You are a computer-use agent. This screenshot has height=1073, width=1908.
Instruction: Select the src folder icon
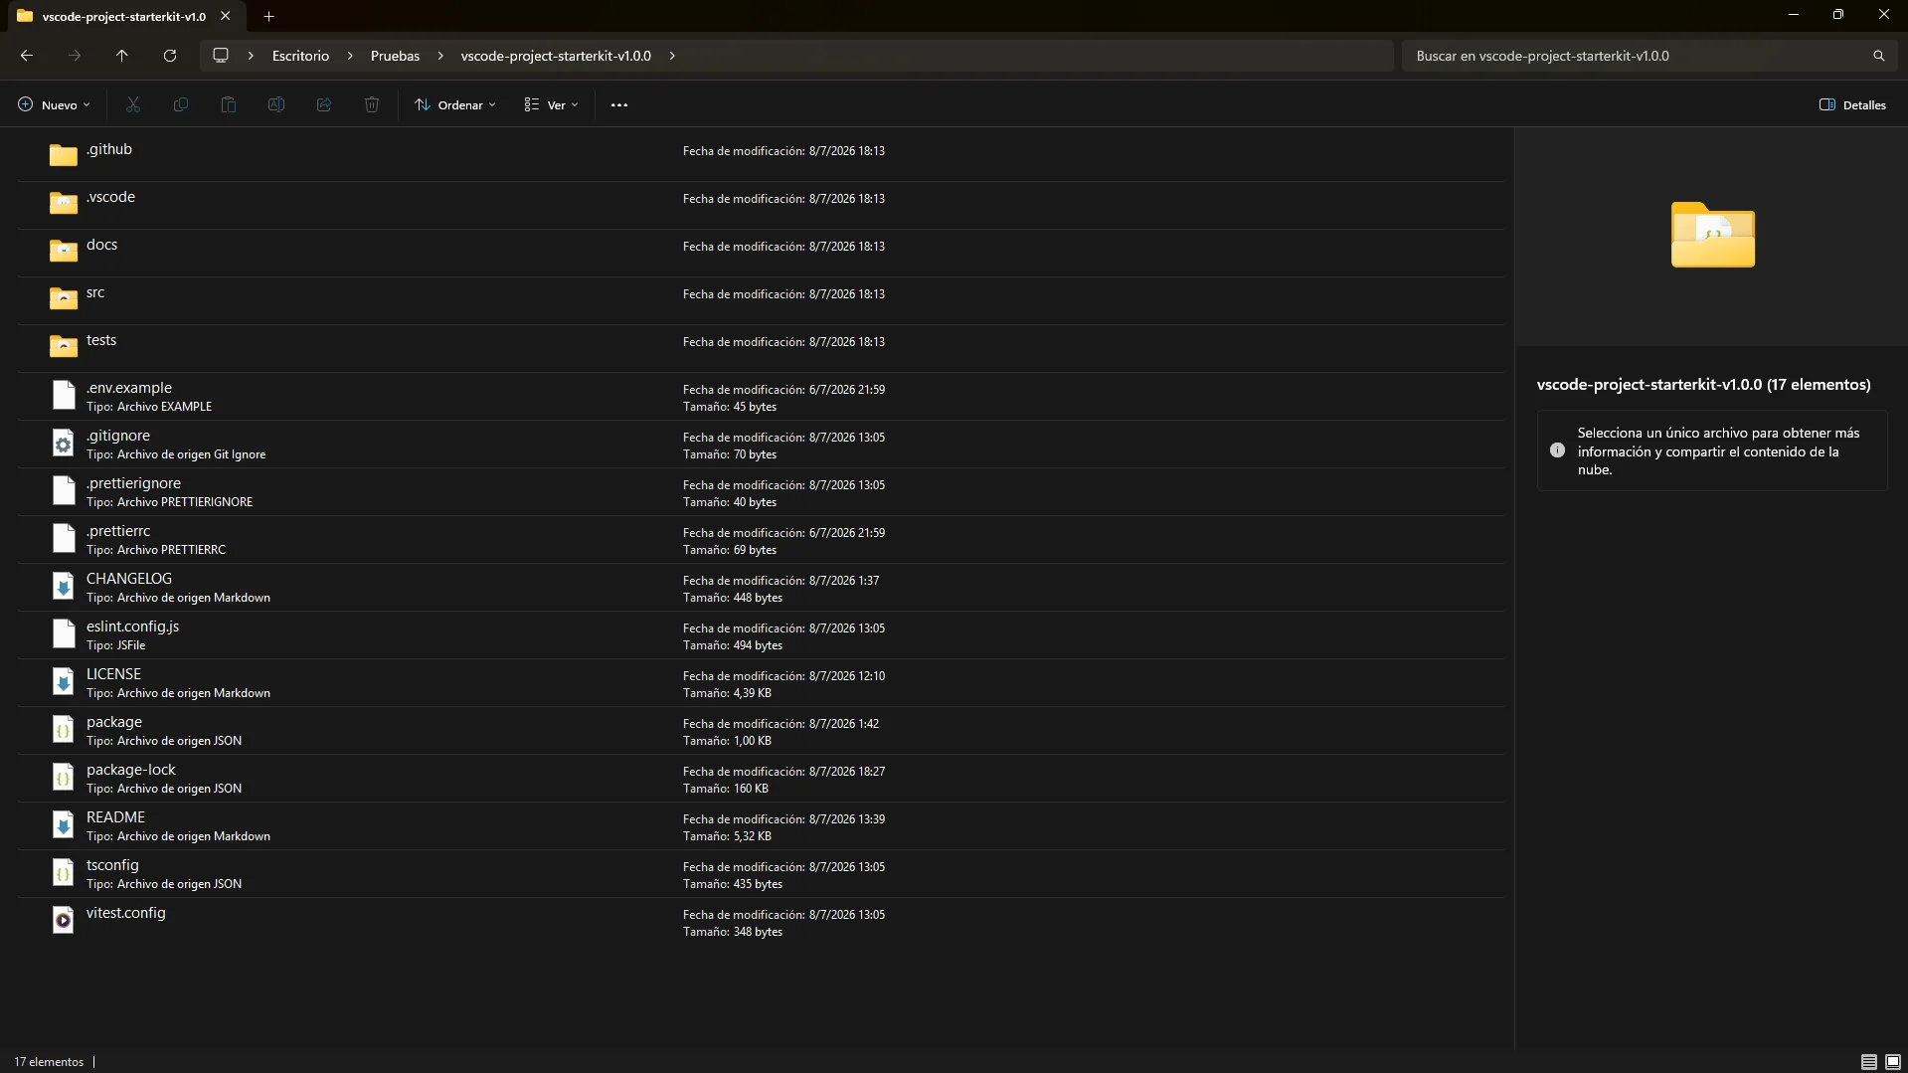[x=64, y=298]
